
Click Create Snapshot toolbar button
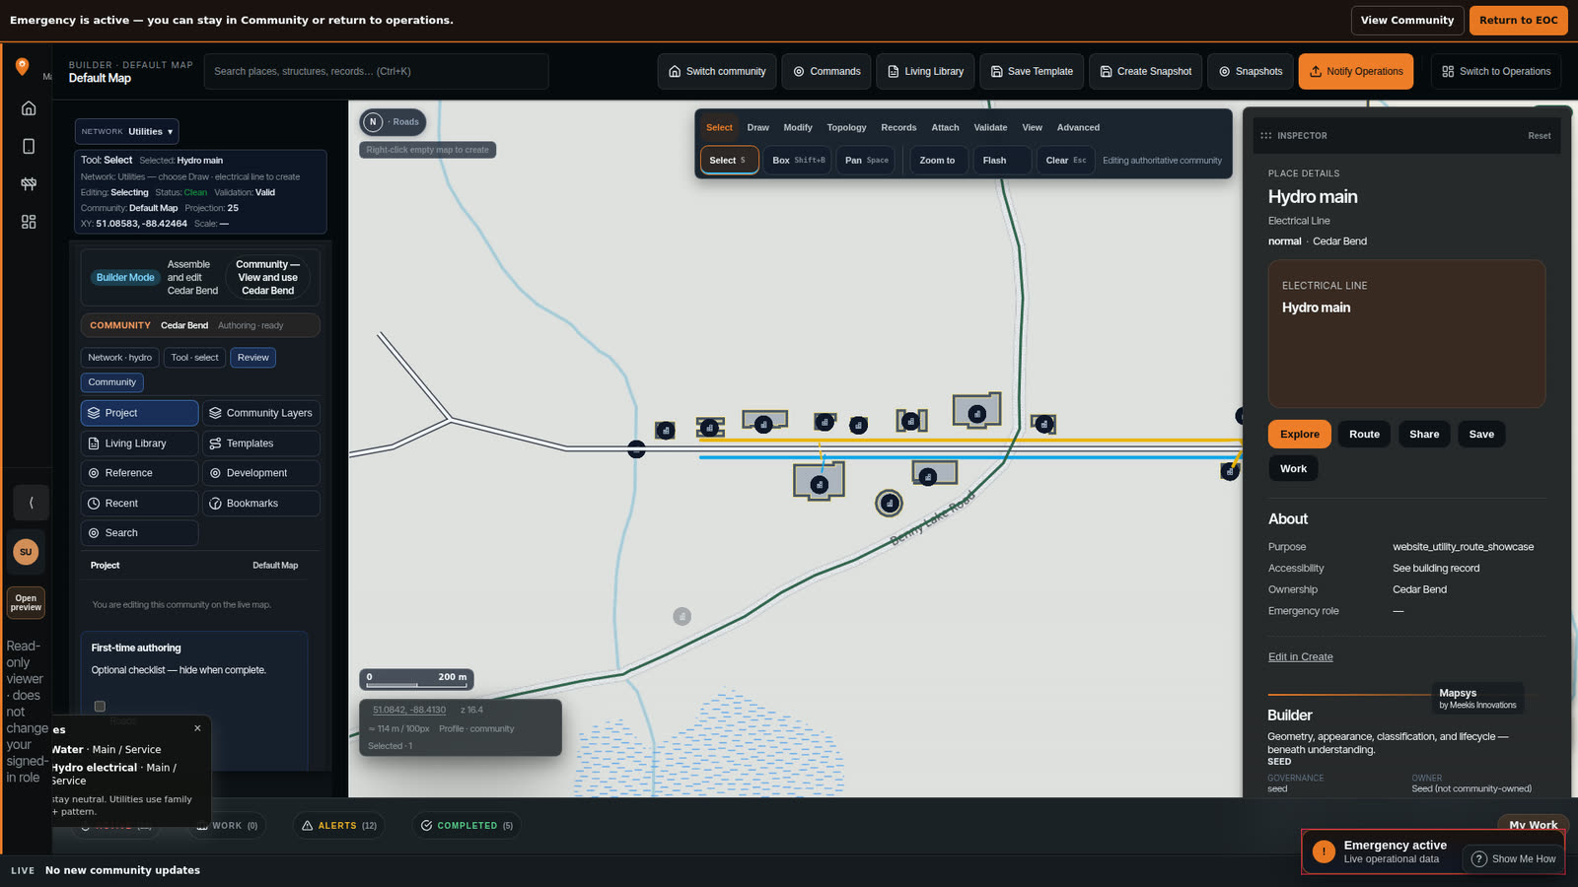1145,71
